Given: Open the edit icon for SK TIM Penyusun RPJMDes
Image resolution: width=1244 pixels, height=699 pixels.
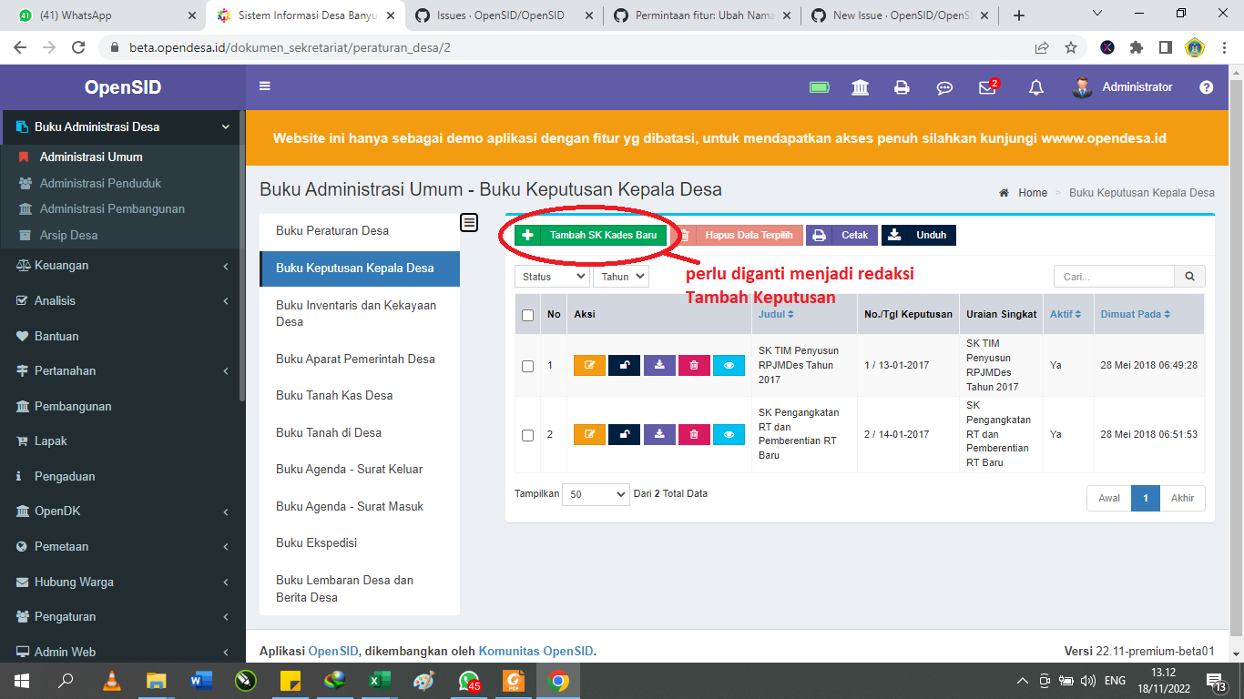Looking at the screenshot, I should 588,365.
